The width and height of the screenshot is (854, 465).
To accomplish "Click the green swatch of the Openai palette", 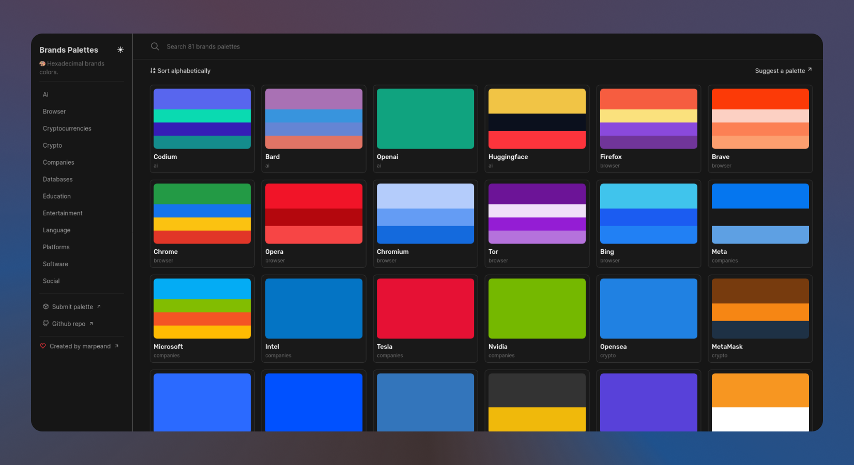I will click(x=425, y=118).
